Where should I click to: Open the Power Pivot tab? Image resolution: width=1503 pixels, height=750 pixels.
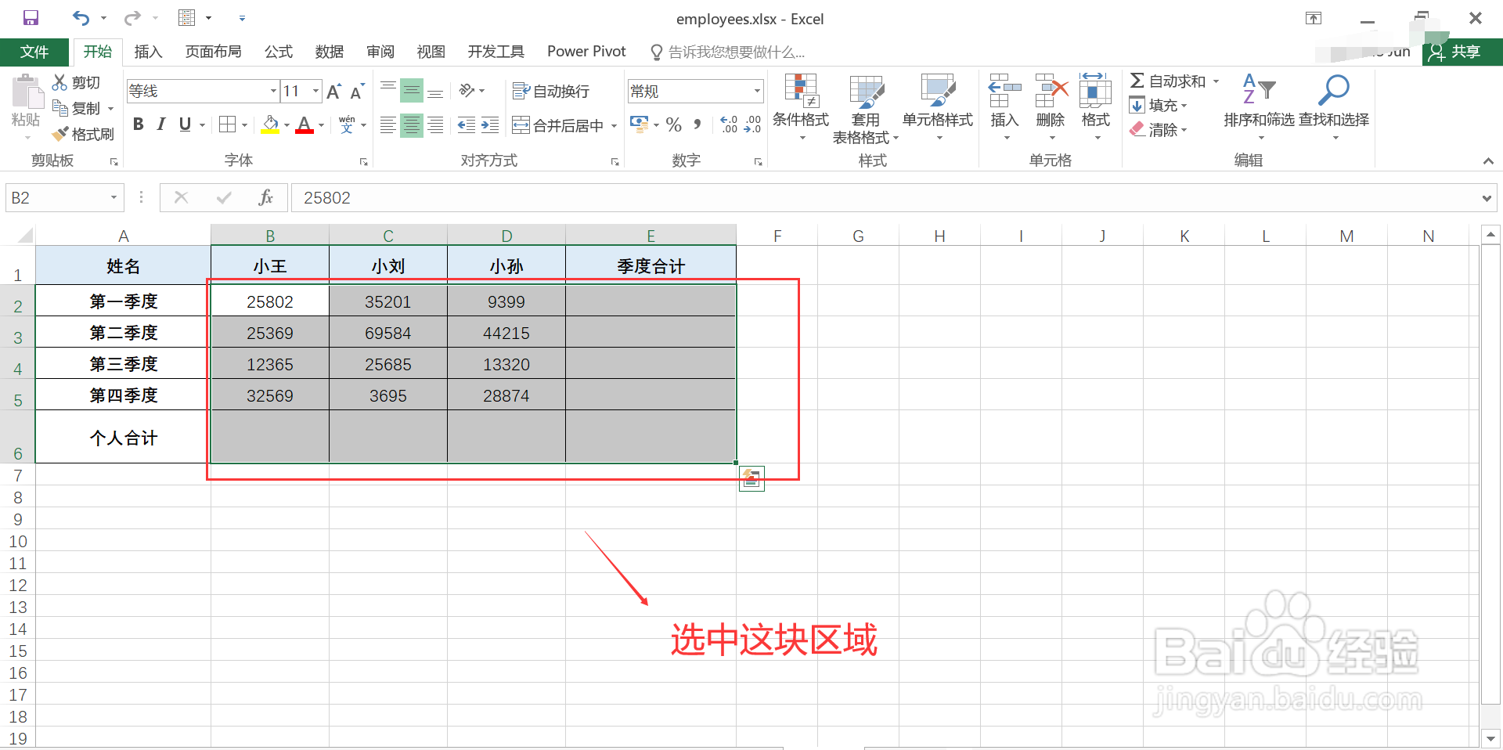point(586,52)
